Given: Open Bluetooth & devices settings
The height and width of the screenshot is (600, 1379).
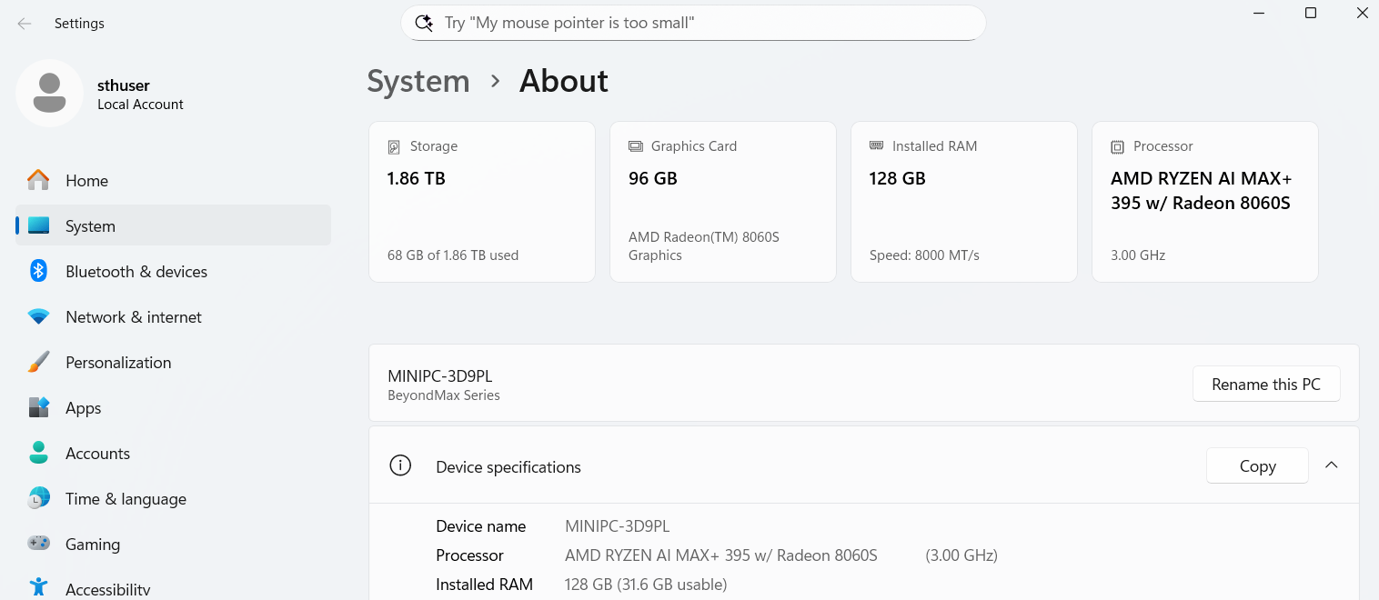Looking at the screenshot, I should [173, 271].
